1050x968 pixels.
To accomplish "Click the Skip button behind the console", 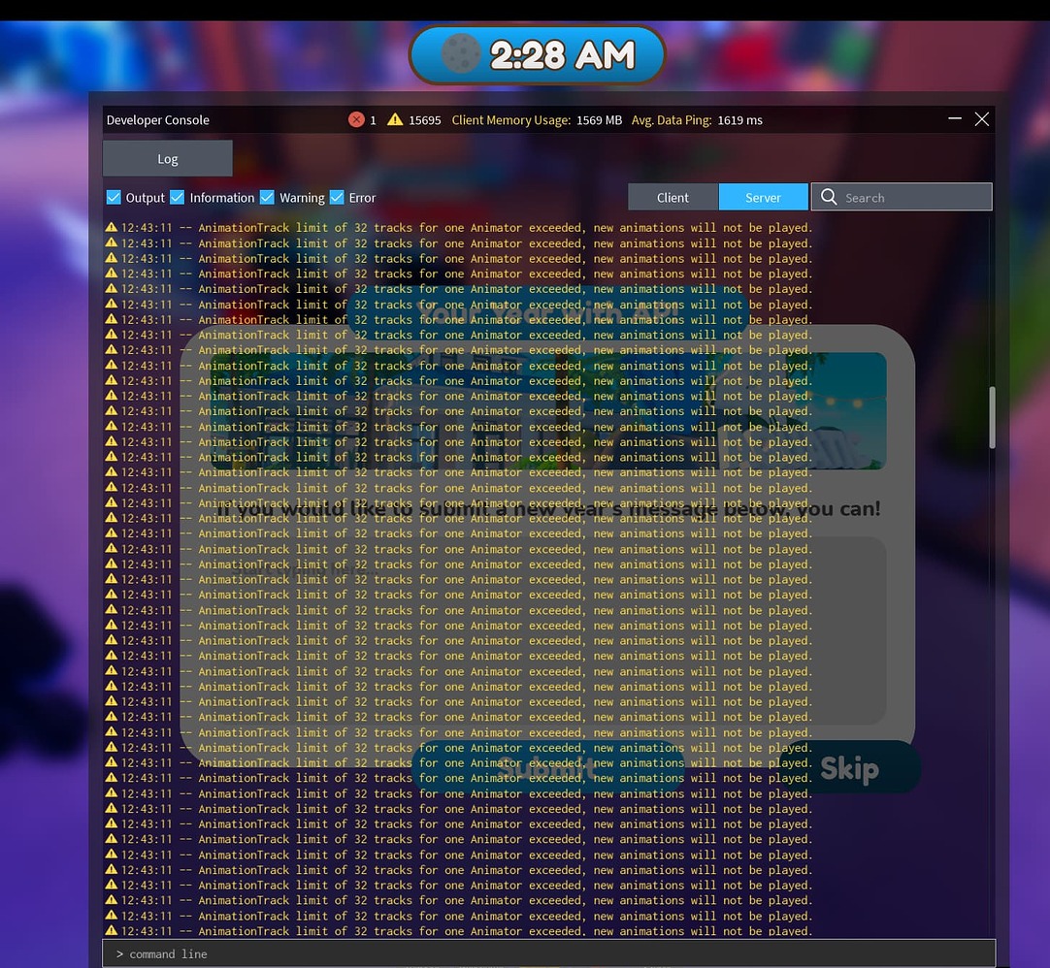I will [x=849, y=768].
